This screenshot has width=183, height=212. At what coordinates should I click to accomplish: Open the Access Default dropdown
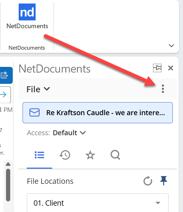[x=69, y=133]
